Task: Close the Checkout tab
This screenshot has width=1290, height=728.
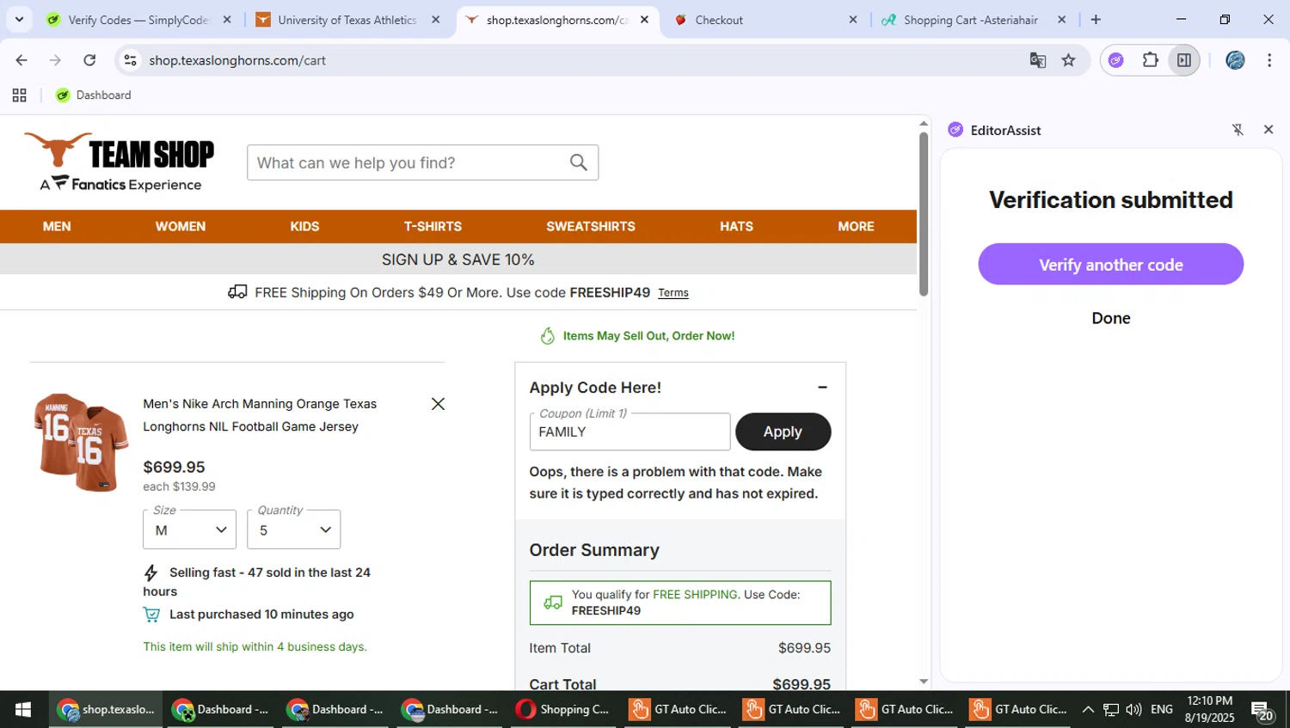Action: coord(853,20)
